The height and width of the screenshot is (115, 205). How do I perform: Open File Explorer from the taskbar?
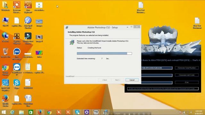coord(21,112)
